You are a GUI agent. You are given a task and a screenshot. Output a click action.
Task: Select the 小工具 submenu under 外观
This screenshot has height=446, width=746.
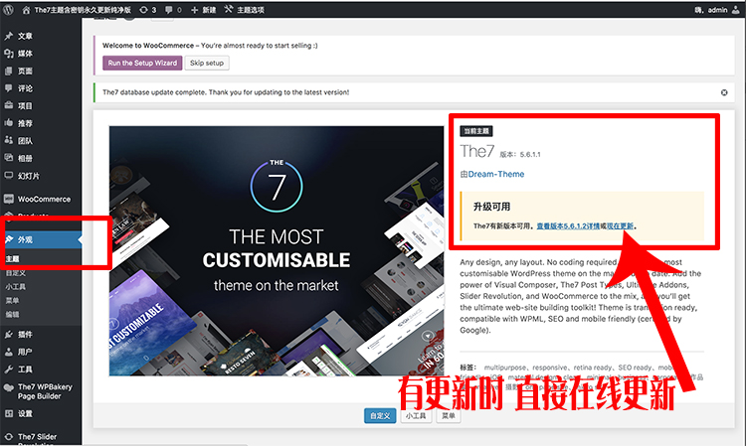click(16, 286)
